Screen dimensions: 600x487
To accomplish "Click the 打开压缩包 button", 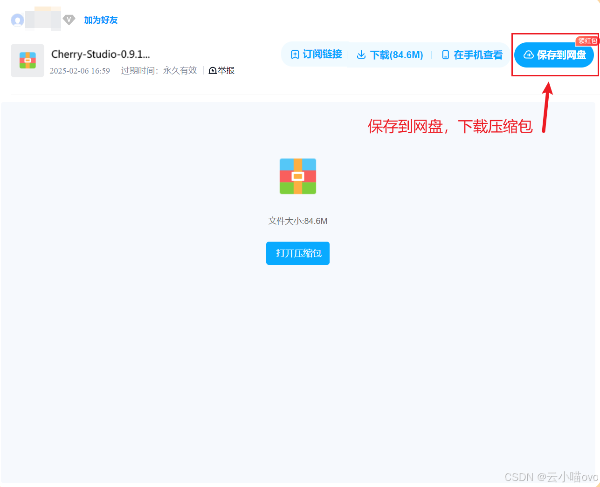I will click(298, 253).
